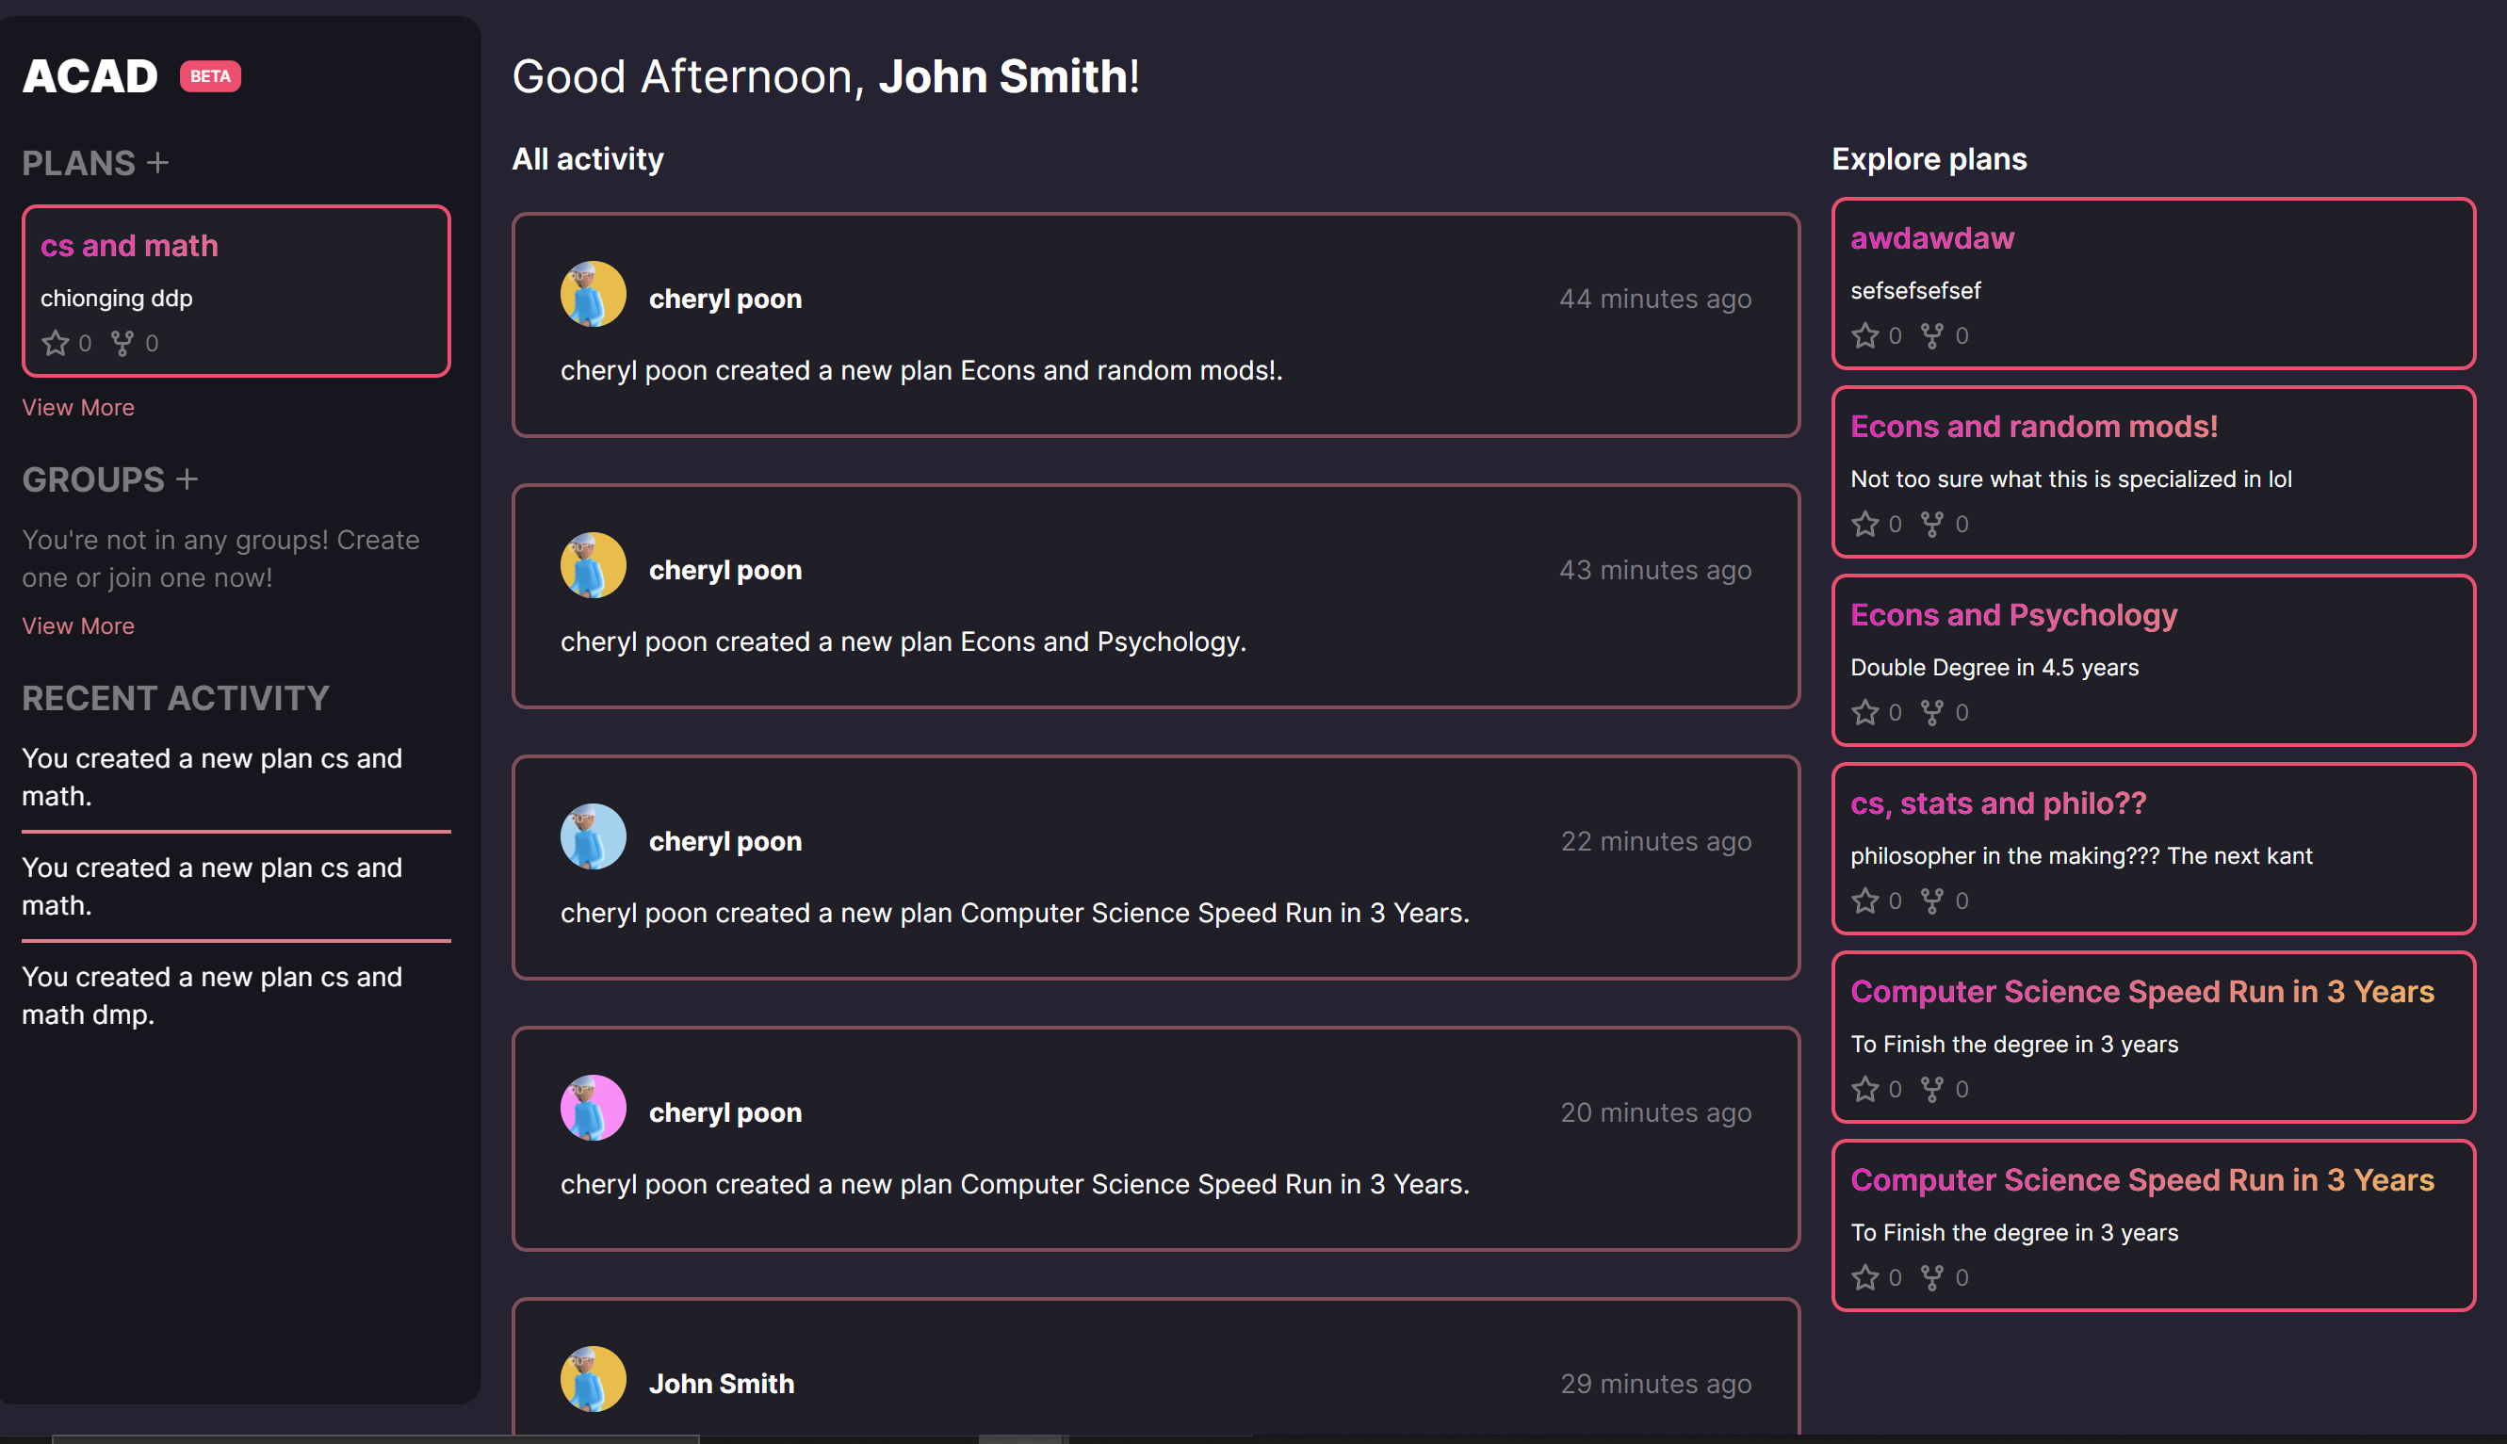Click John Smith's avatar in activity feed
Viewport: 2507px width, 1444px height.
tap(593, 1379)
